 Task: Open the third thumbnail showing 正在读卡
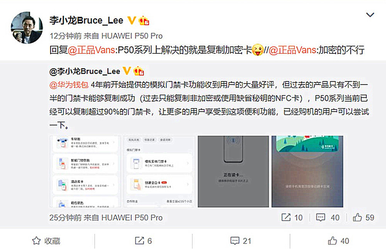pos(233,171)
